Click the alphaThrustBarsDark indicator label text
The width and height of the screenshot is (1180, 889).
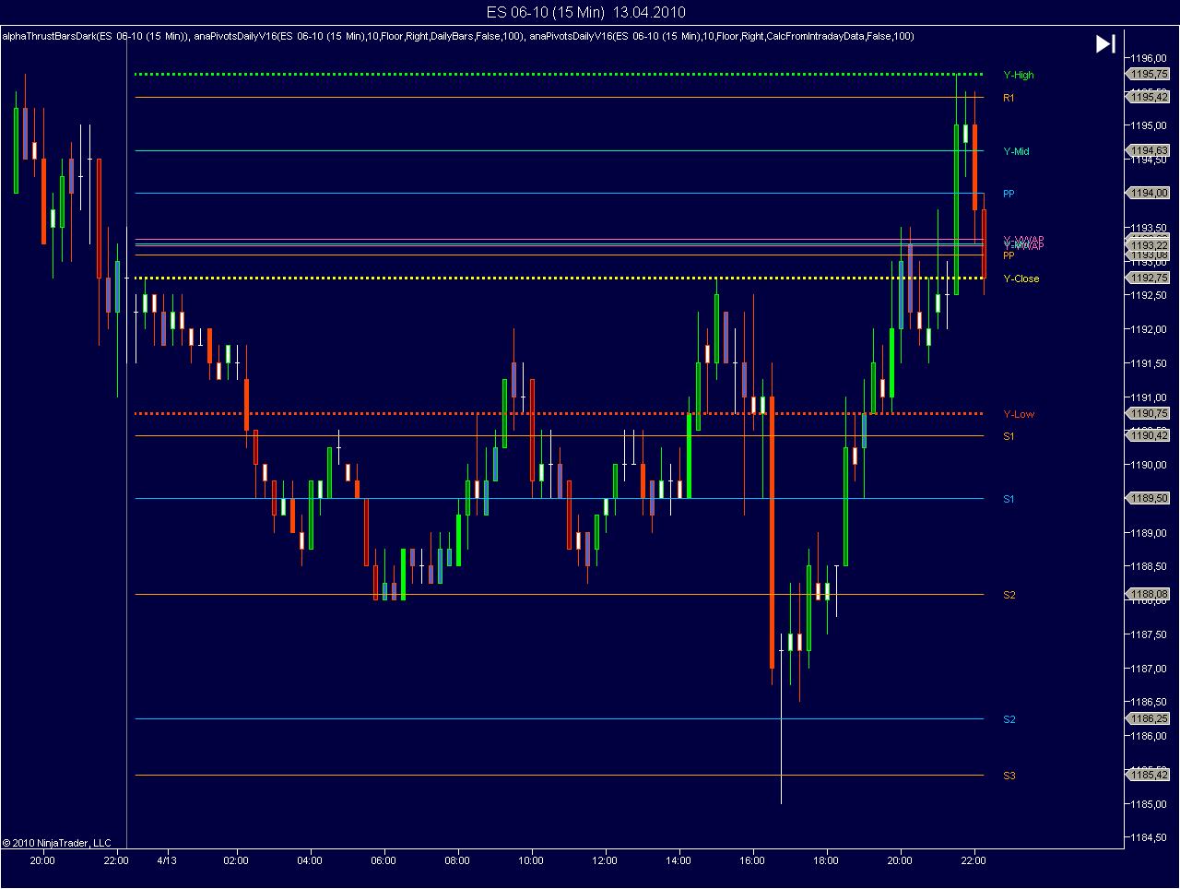(96, 36)
